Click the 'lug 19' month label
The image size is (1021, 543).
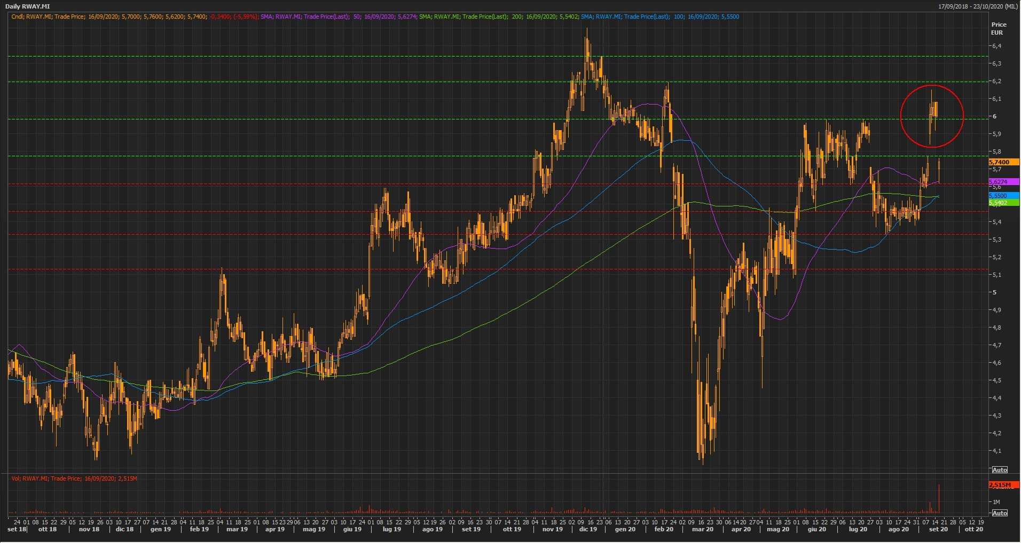pos(392,529)
